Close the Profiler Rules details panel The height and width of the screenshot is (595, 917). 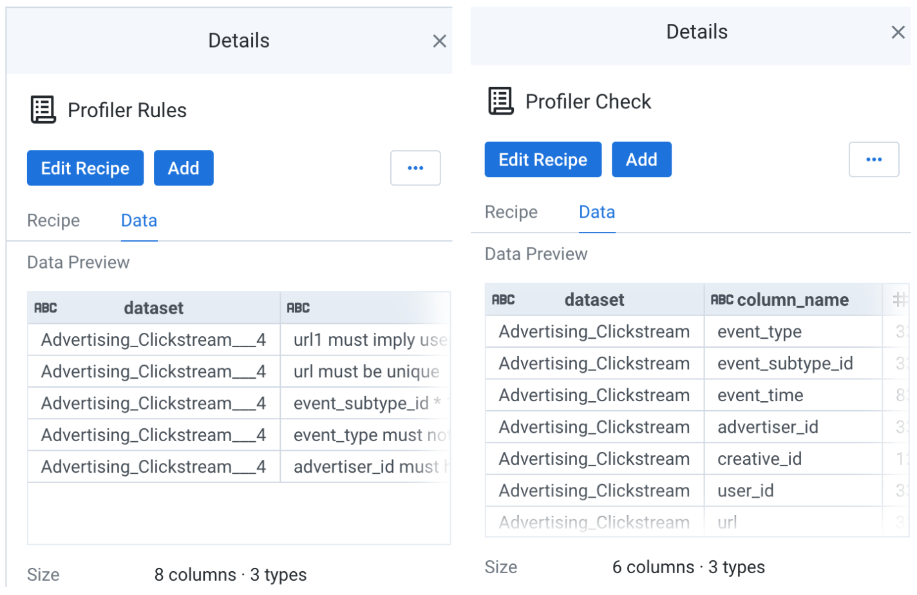tap(440, 40)
